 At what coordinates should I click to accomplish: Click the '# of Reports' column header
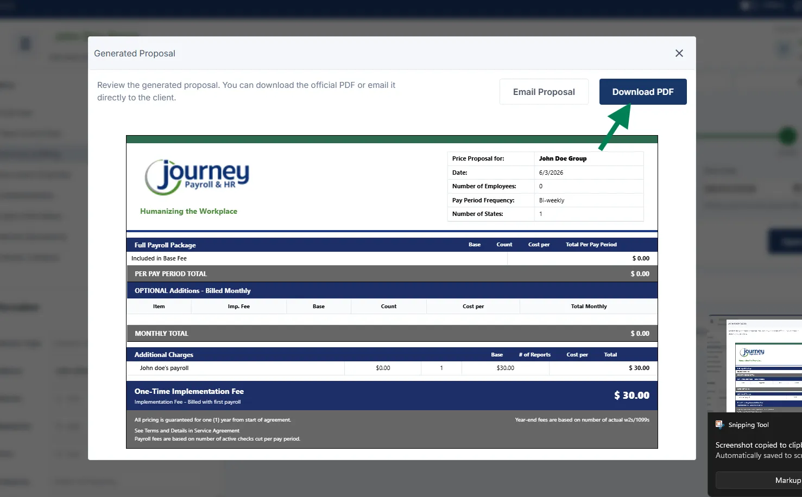coord(534,354)
